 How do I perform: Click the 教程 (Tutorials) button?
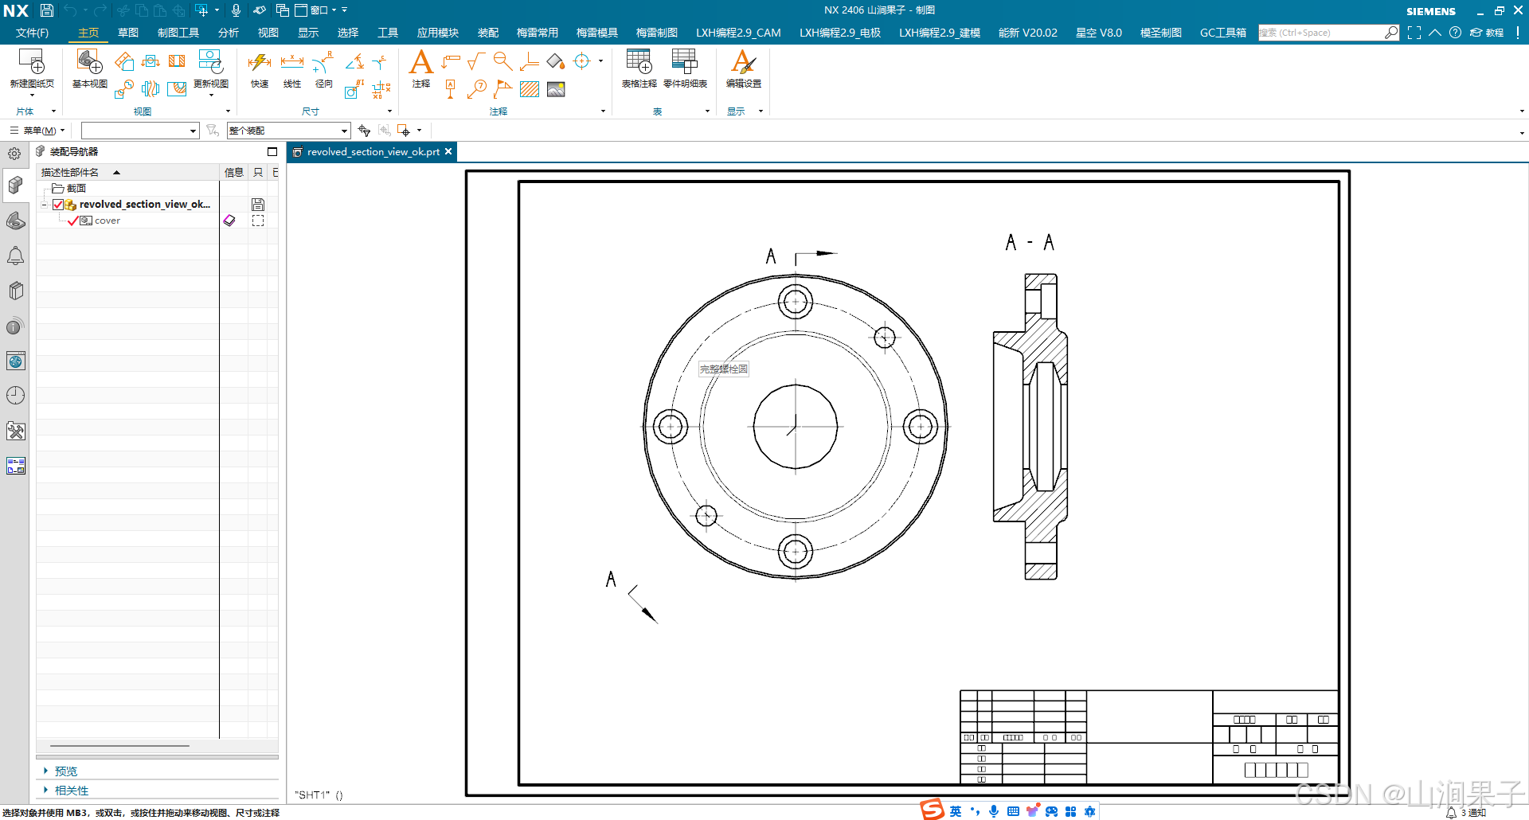click(1487, 33)
